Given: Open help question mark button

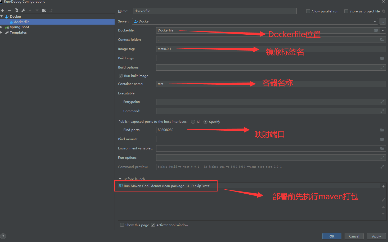Looking at the screenshot, I should [x=3, y=236].
